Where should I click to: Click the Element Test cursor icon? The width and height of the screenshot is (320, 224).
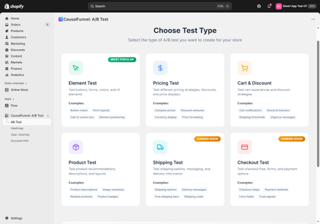tap(75, 68)
